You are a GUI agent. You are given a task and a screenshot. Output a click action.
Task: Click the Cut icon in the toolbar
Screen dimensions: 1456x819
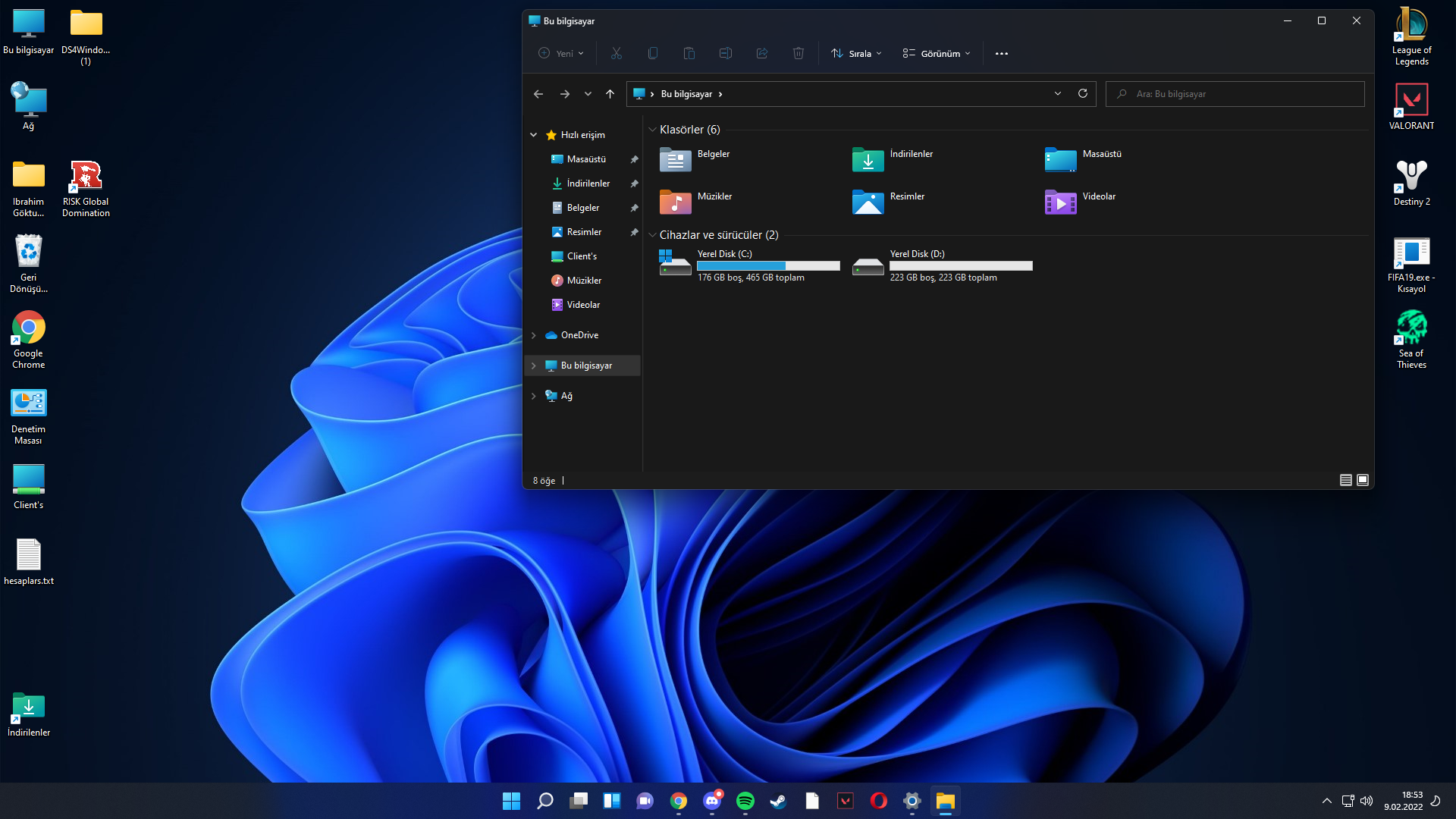[616, 53]
